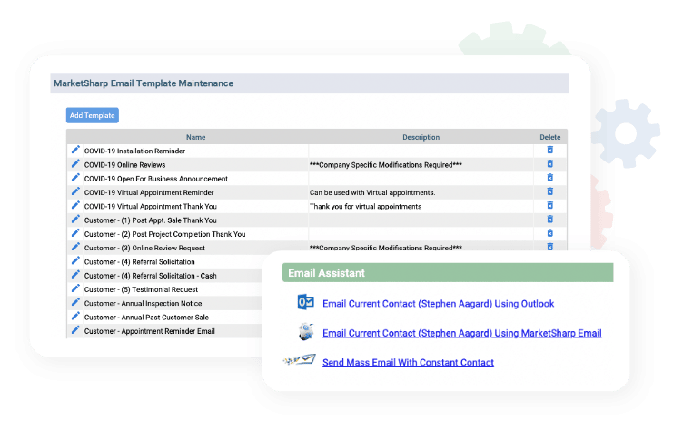Select Customer - (1) Post Appt. Sale Thank You

(x=150, y=220)
